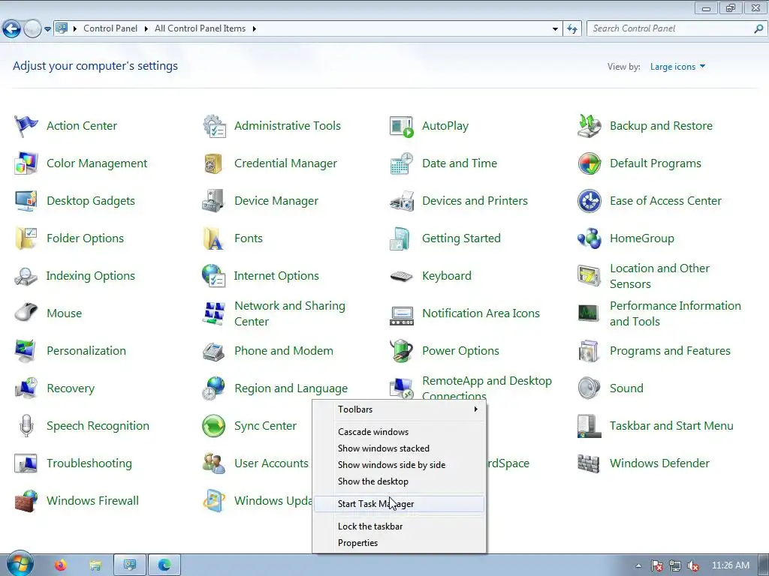Screen dimensions: 769x576
Task: Open the Notification Area Icons link
Action: point(481,313)
